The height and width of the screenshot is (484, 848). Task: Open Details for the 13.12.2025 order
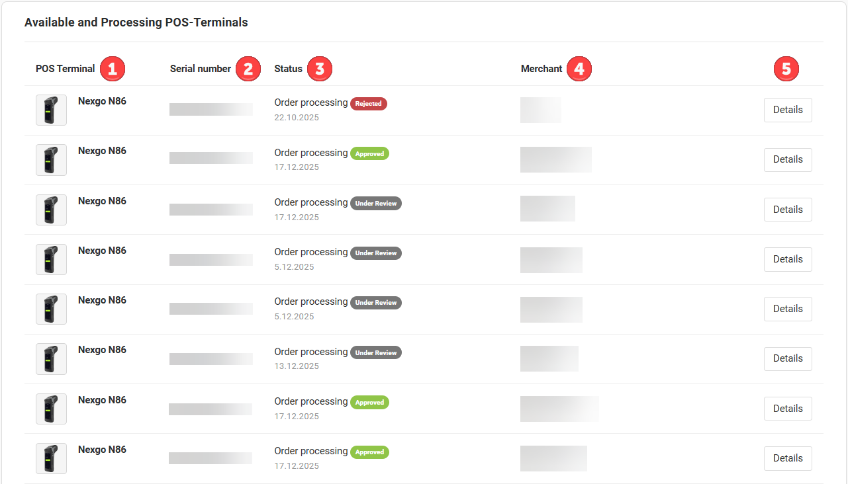tap(788, 358)
